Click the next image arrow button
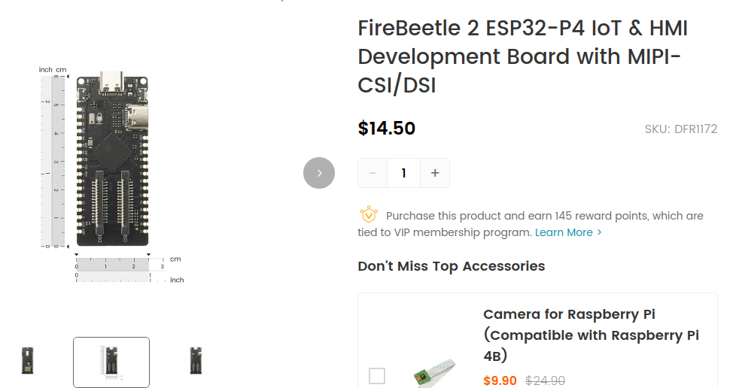Image resolution: width=739 pixels, height=388 pixels. 319,173
